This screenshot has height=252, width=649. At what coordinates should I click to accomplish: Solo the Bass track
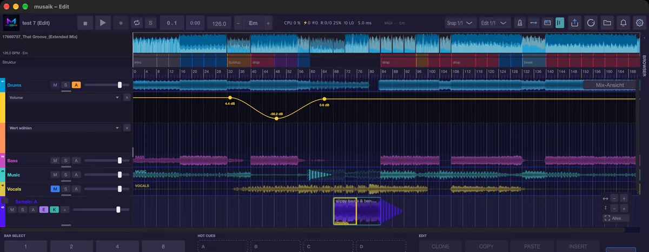(x=65, y=160)
